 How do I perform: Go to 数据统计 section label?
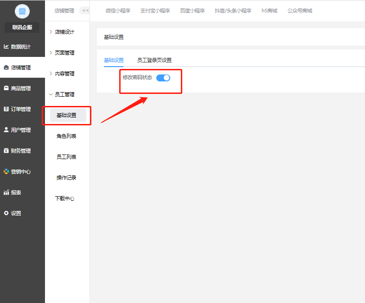[x=21, y=47]
